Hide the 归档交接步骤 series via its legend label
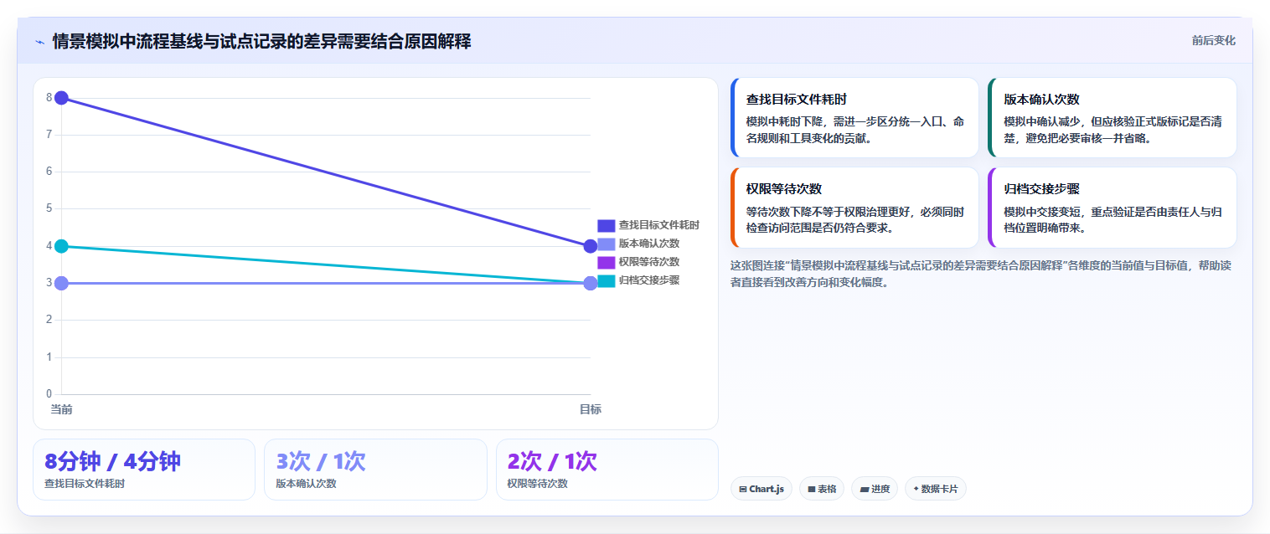This screenshot has height=534, width=1270. pyautogui.click(x=649, y=280)
